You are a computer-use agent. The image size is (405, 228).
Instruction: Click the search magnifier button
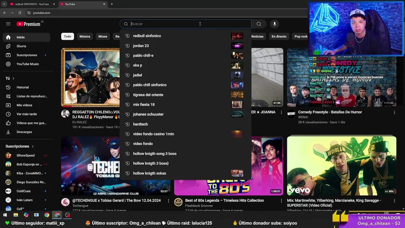[259, 24]
